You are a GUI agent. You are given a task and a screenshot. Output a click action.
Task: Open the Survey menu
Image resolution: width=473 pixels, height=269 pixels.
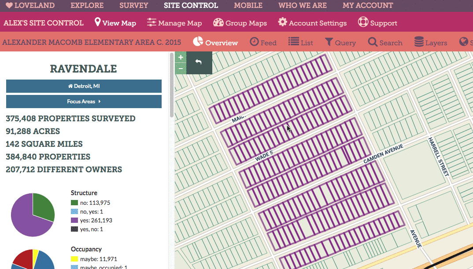(x=133, y=5)
